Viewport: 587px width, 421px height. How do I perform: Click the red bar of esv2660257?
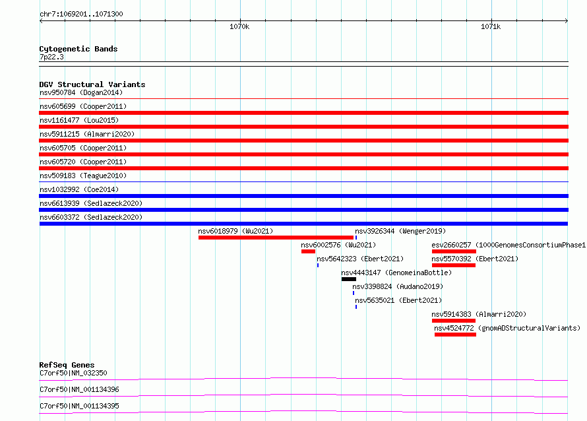pos(454,251)
